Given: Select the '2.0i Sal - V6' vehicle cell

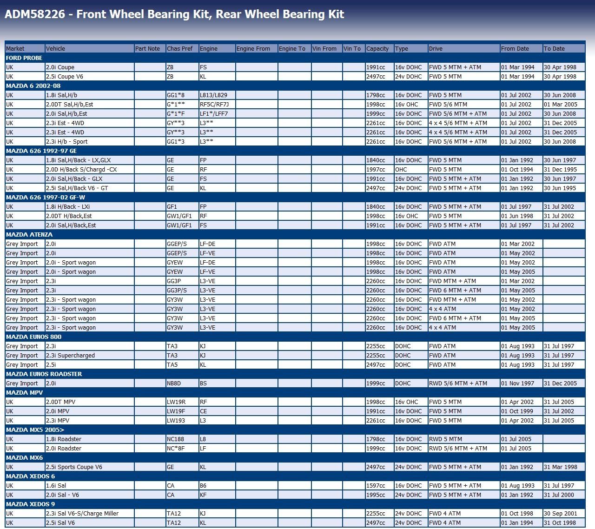Looking at the screenshot, I should [x=90, y=495].
